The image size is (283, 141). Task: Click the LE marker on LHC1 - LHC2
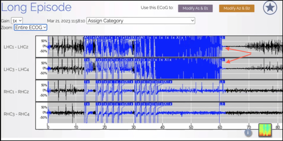tap(222, 37)
